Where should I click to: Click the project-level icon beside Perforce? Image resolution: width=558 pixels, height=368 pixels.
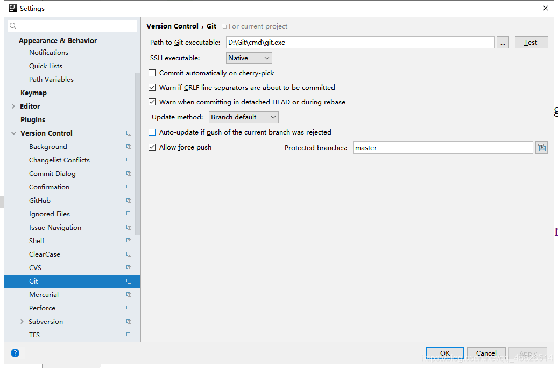tap(129, 308)
